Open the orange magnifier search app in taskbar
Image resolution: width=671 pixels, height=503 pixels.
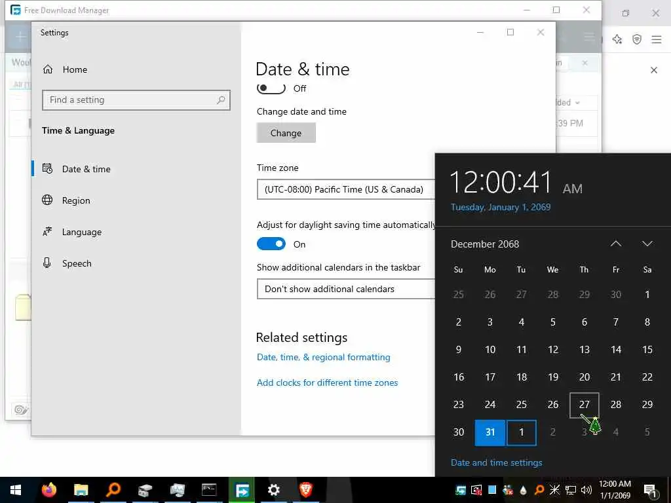point(113,490)
